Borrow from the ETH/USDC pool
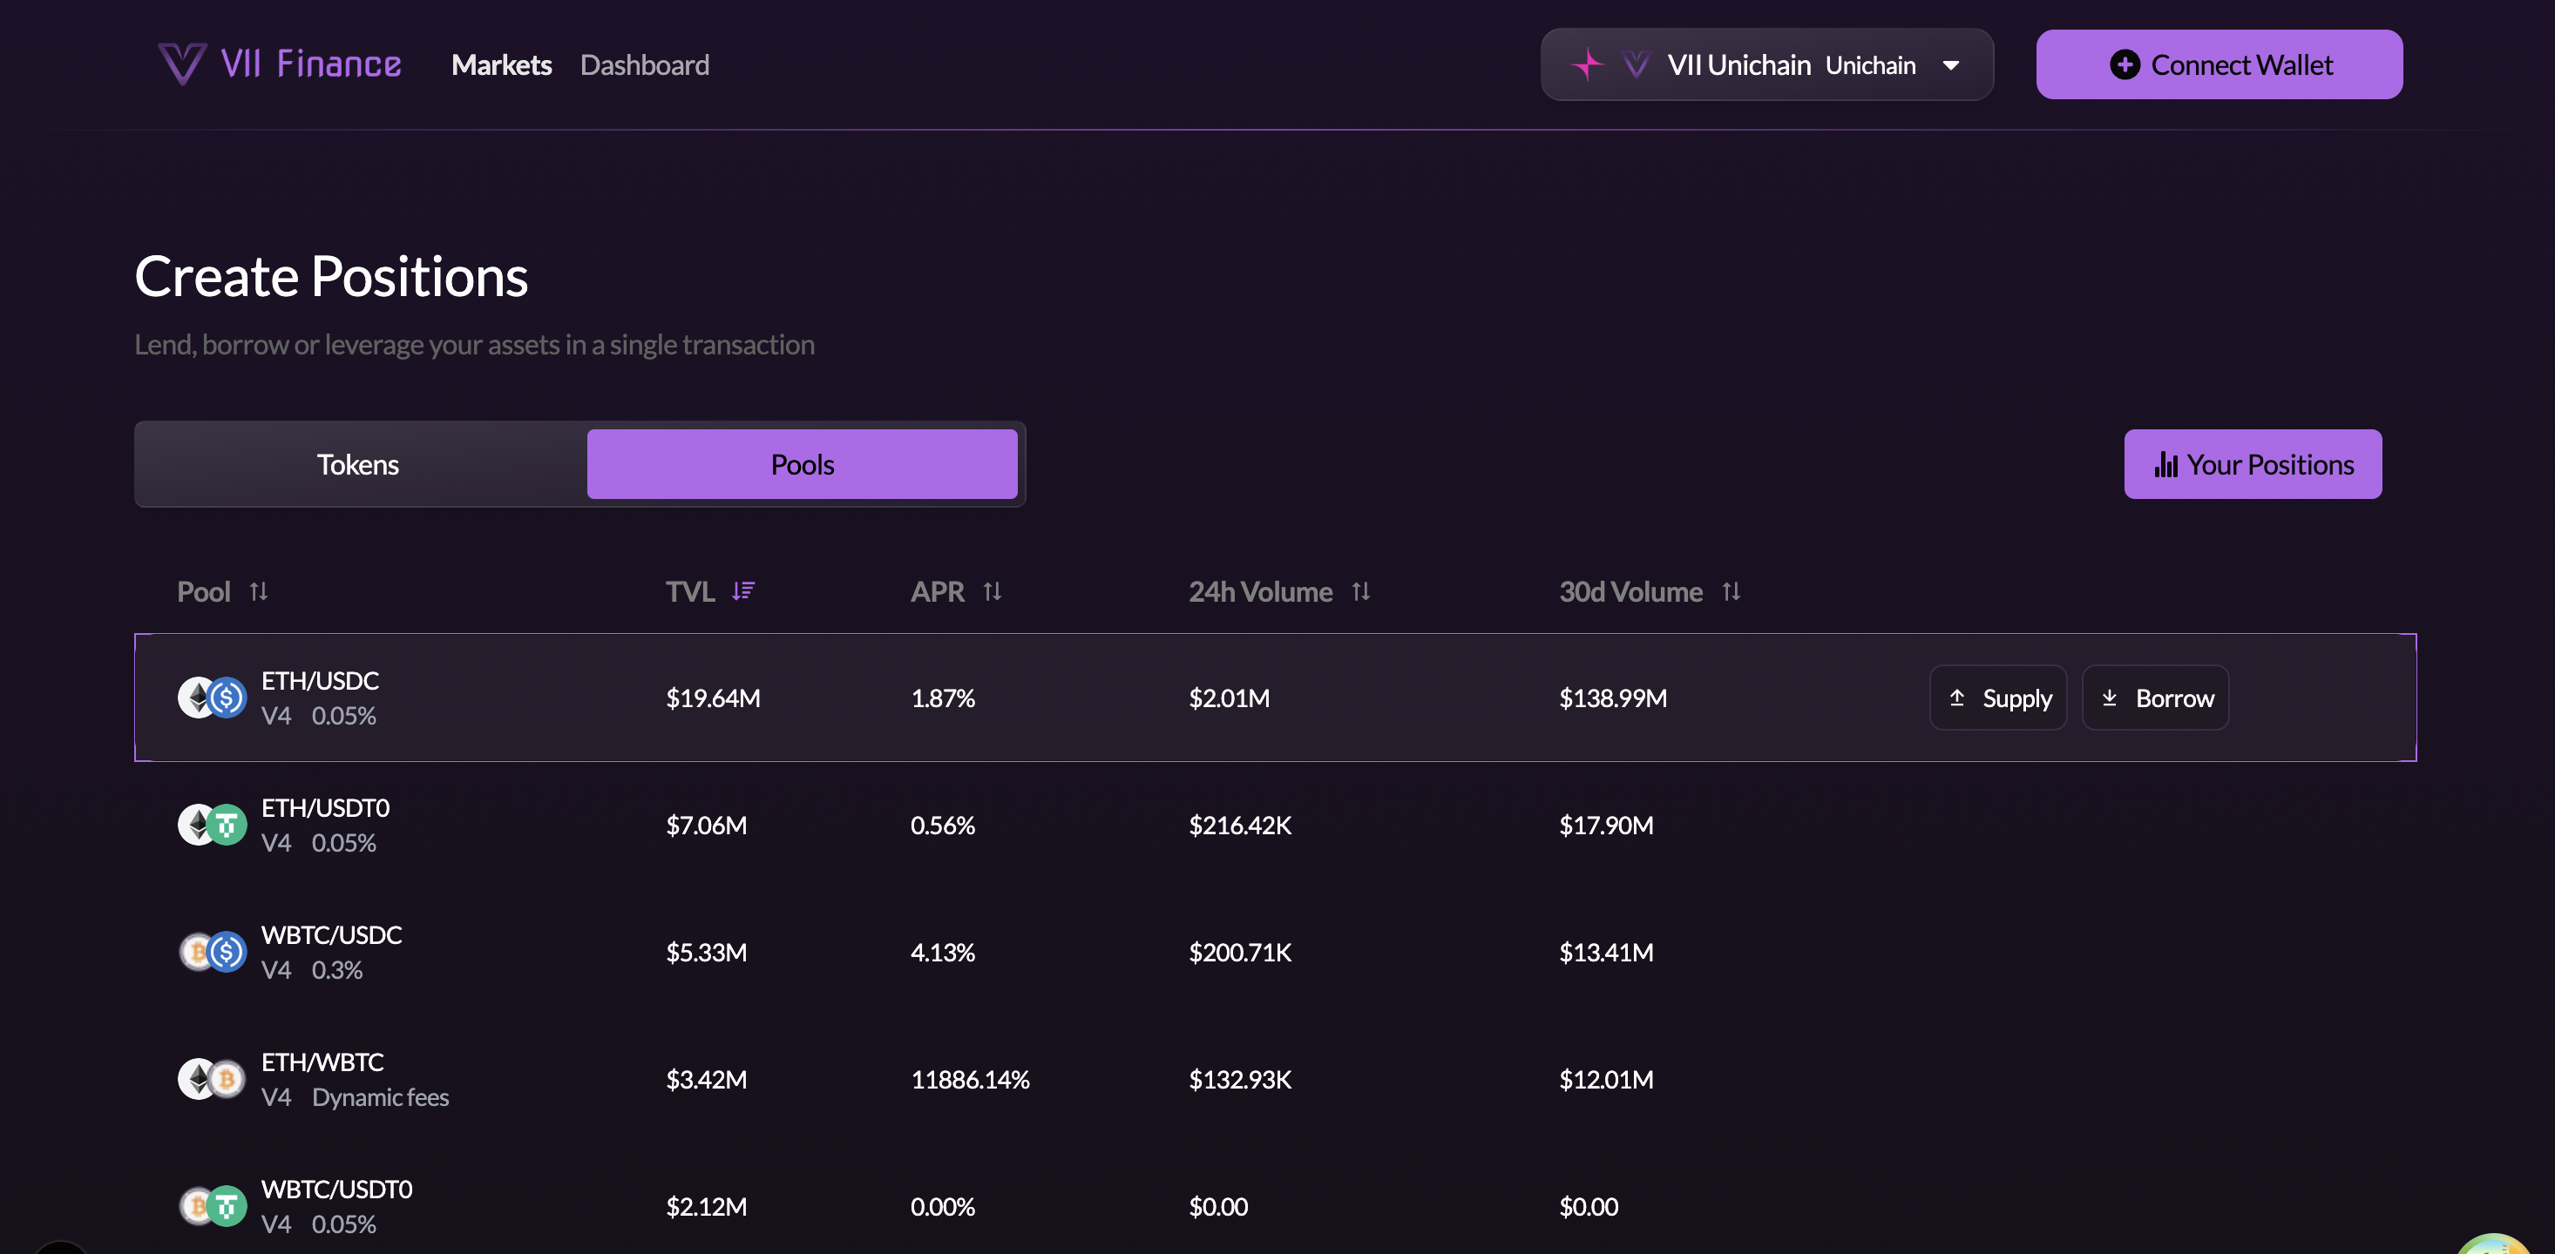 point(2154,698)
